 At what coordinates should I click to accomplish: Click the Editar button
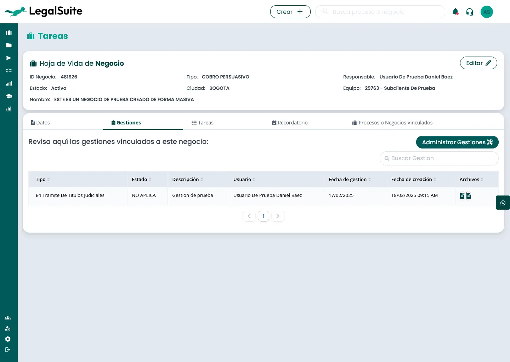click(478, 63)
